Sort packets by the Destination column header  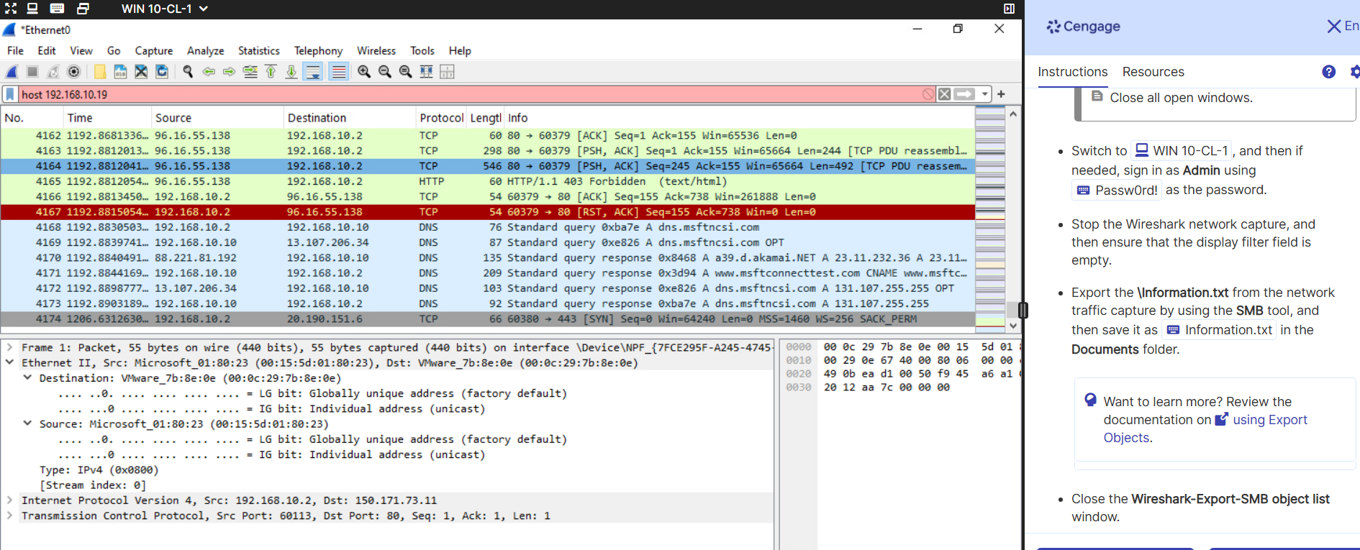350,118
